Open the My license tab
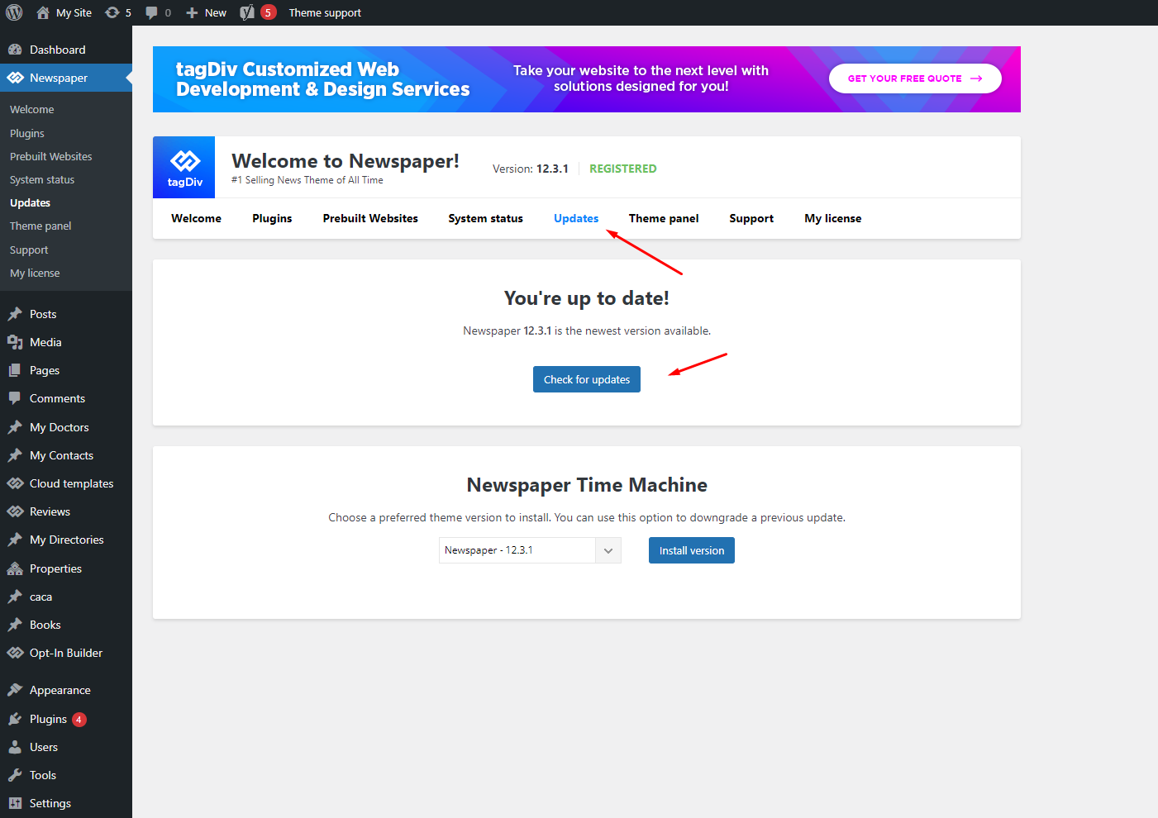This screenshot has height=818, width=1158. coord(833,218)
